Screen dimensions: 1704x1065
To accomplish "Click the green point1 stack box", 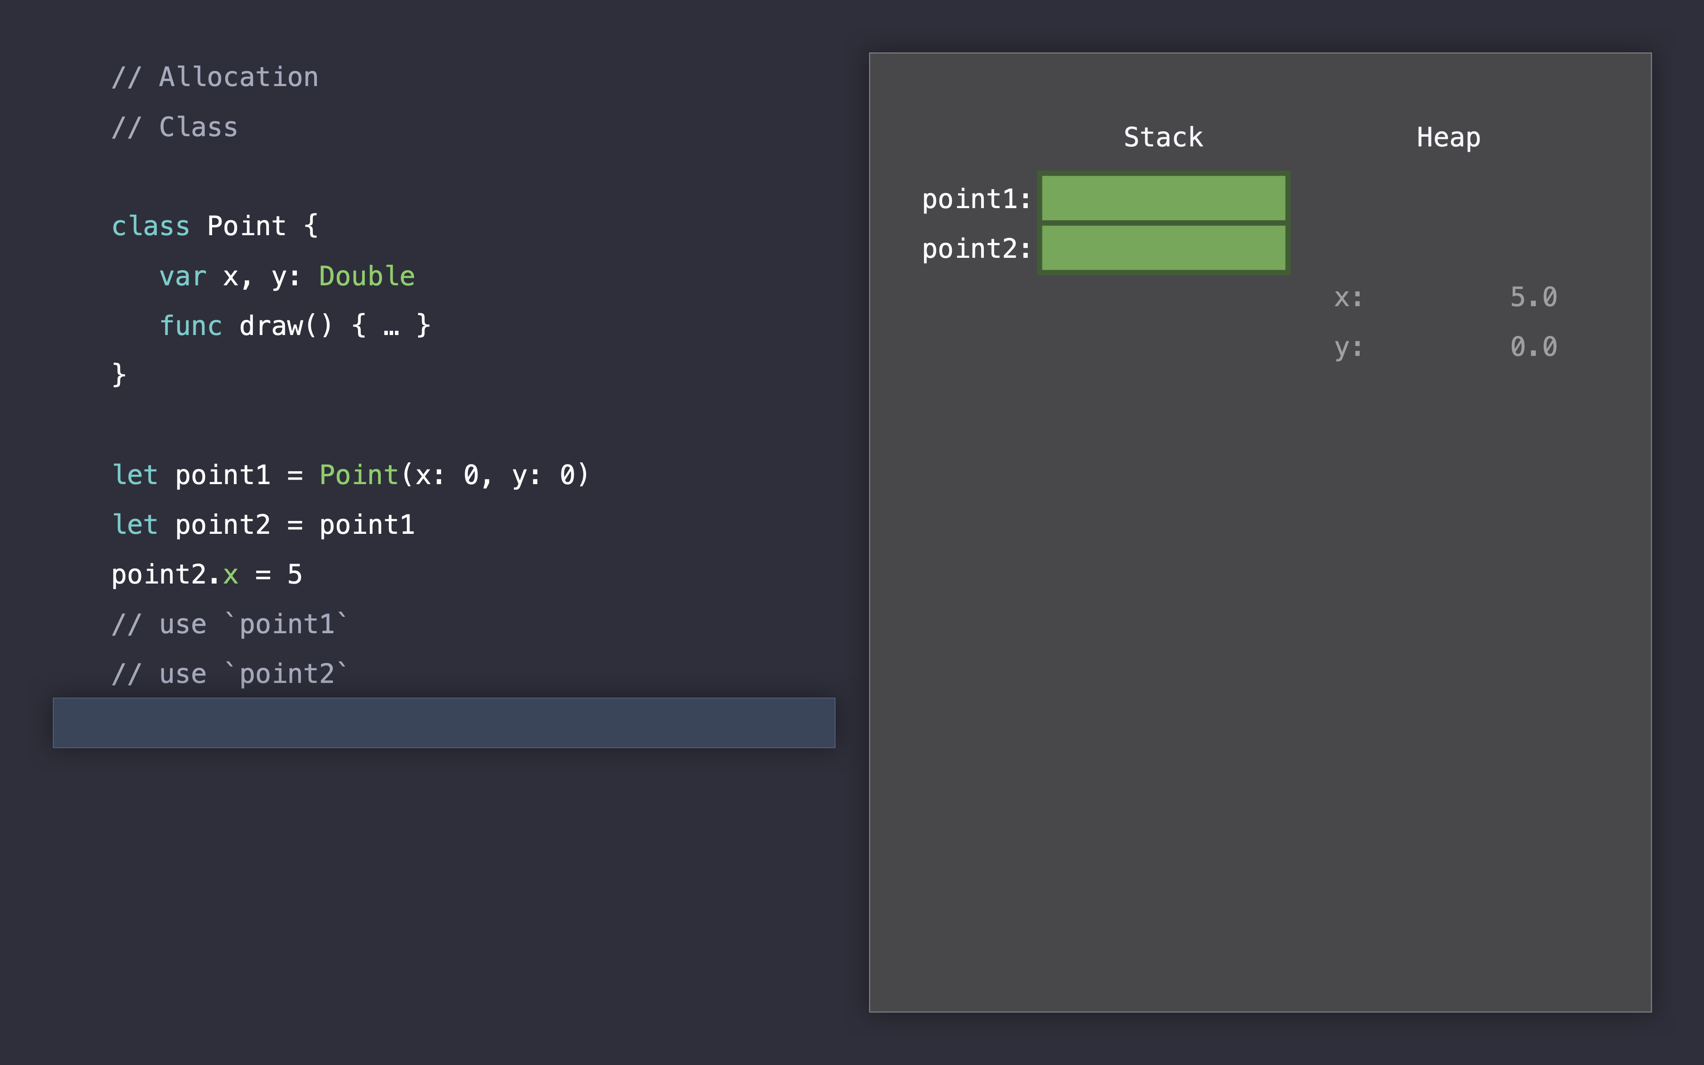I will click(1163, 198).
